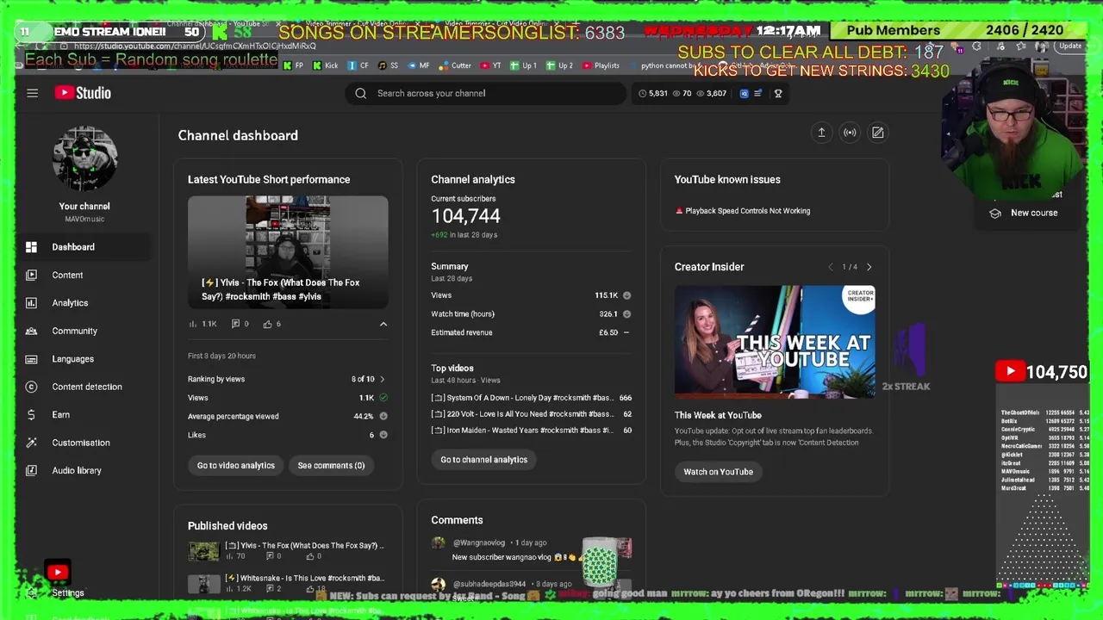Click the thumbs-up likes icon under Short

(x=267, y=324)
